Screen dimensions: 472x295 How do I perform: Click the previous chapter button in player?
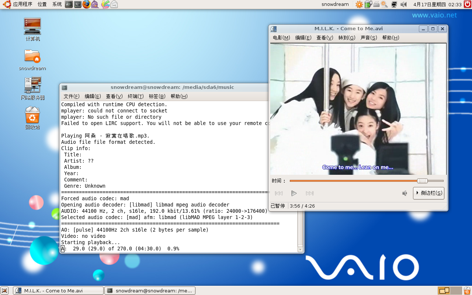[279, 193]
